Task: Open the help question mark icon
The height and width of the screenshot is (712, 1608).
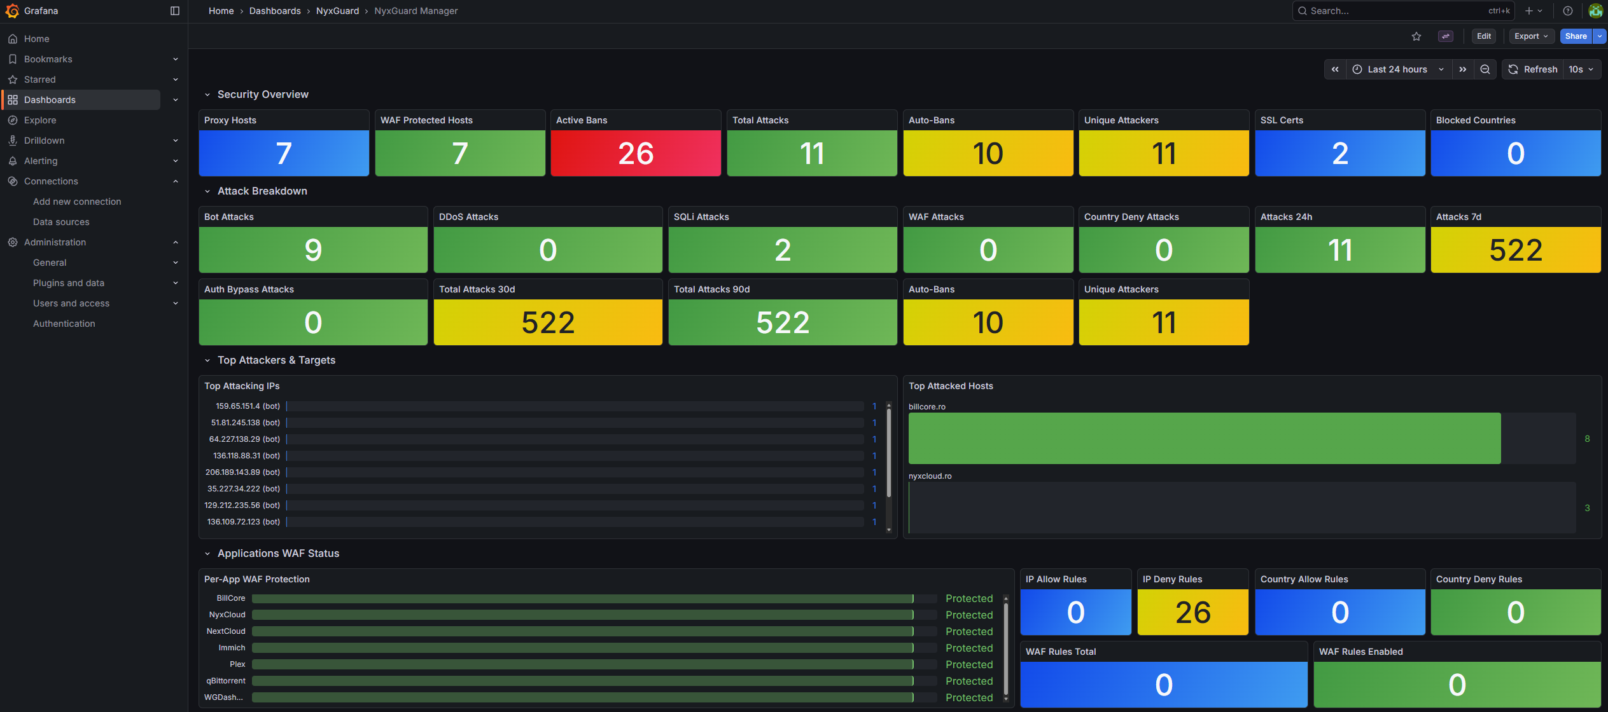Action: tap(1568, 11)
